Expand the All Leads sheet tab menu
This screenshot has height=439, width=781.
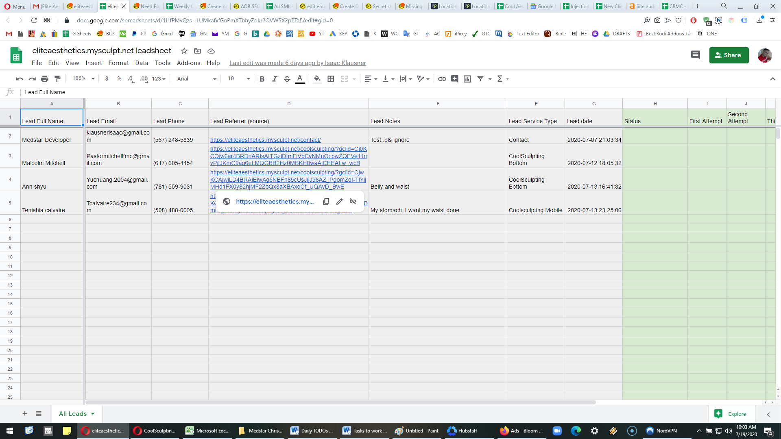93,414
